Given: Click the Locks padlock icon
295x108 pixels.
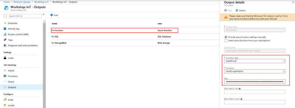Looking at the screenshot, I should [5, 58].
